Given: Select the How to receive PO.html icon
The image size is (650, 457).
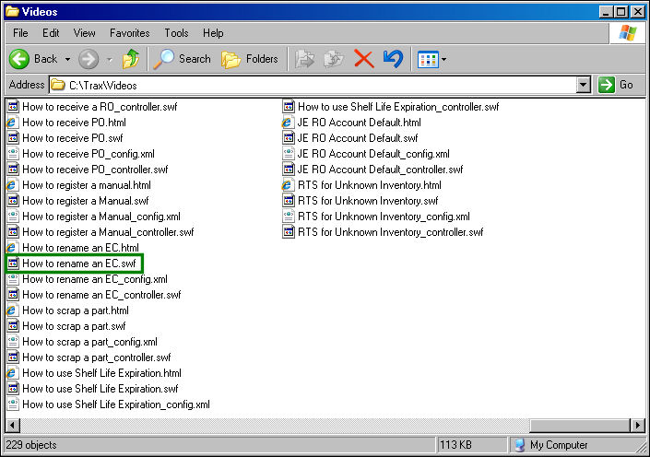Looking at the screenshot, I should click(13, 123).
